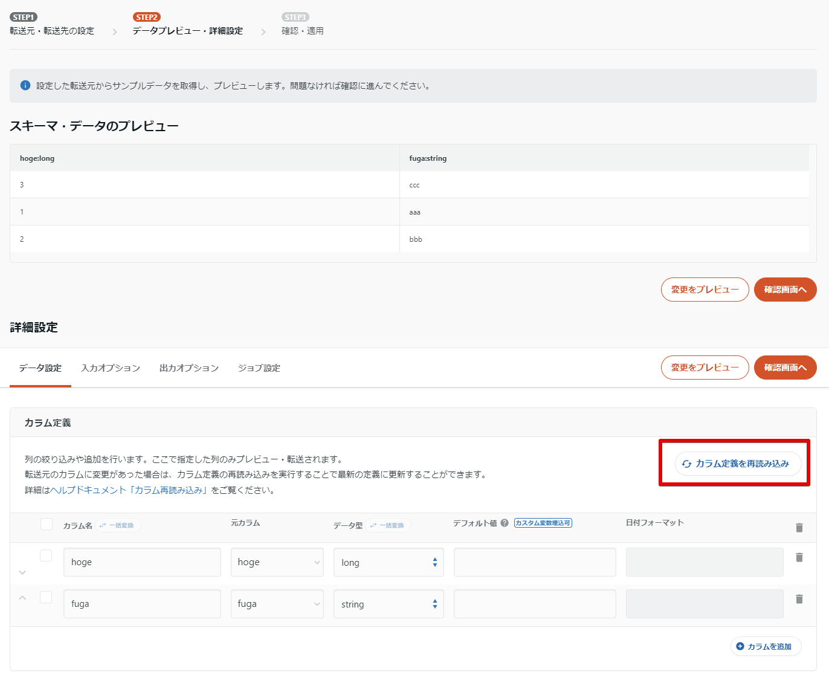Go to STEP3 確認・適用
Screen dimensions: 829x677
tap(303, 25)
